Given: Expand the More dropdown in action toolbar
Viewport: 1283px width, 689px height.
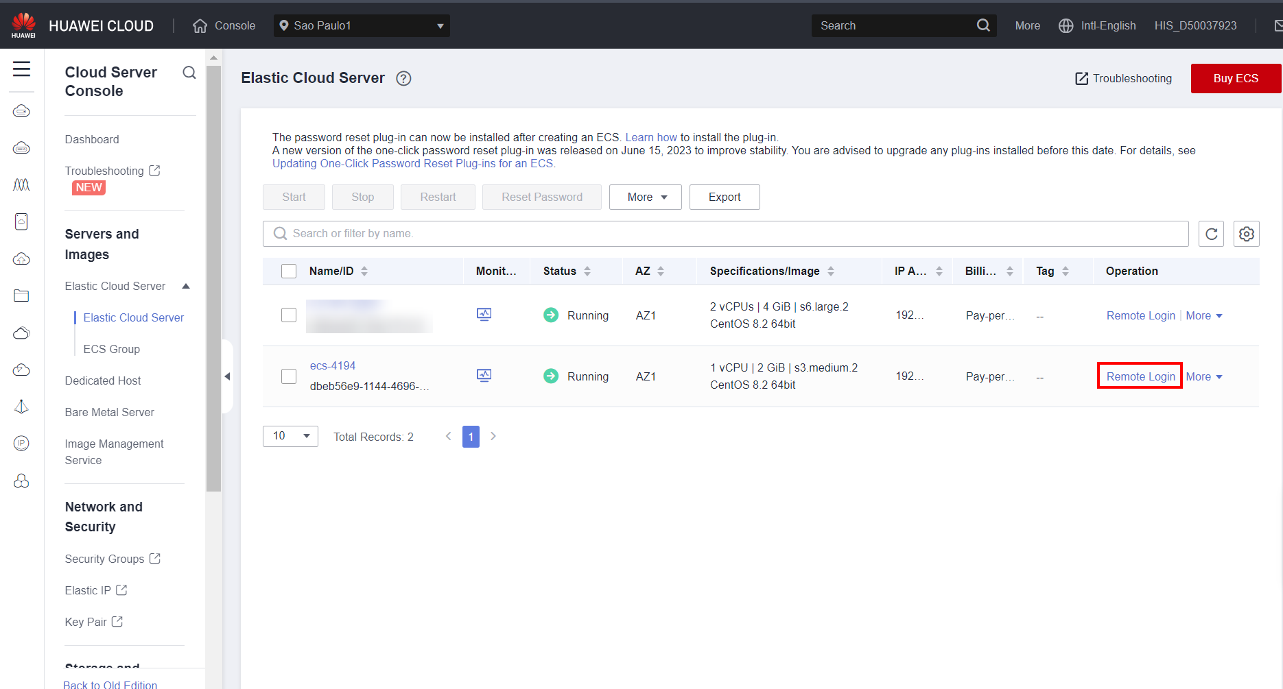Looking at the screenshot, I should 645,197.
